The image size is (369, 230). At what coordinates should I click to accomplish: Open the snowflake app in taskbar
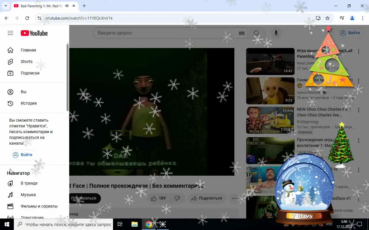163,224
